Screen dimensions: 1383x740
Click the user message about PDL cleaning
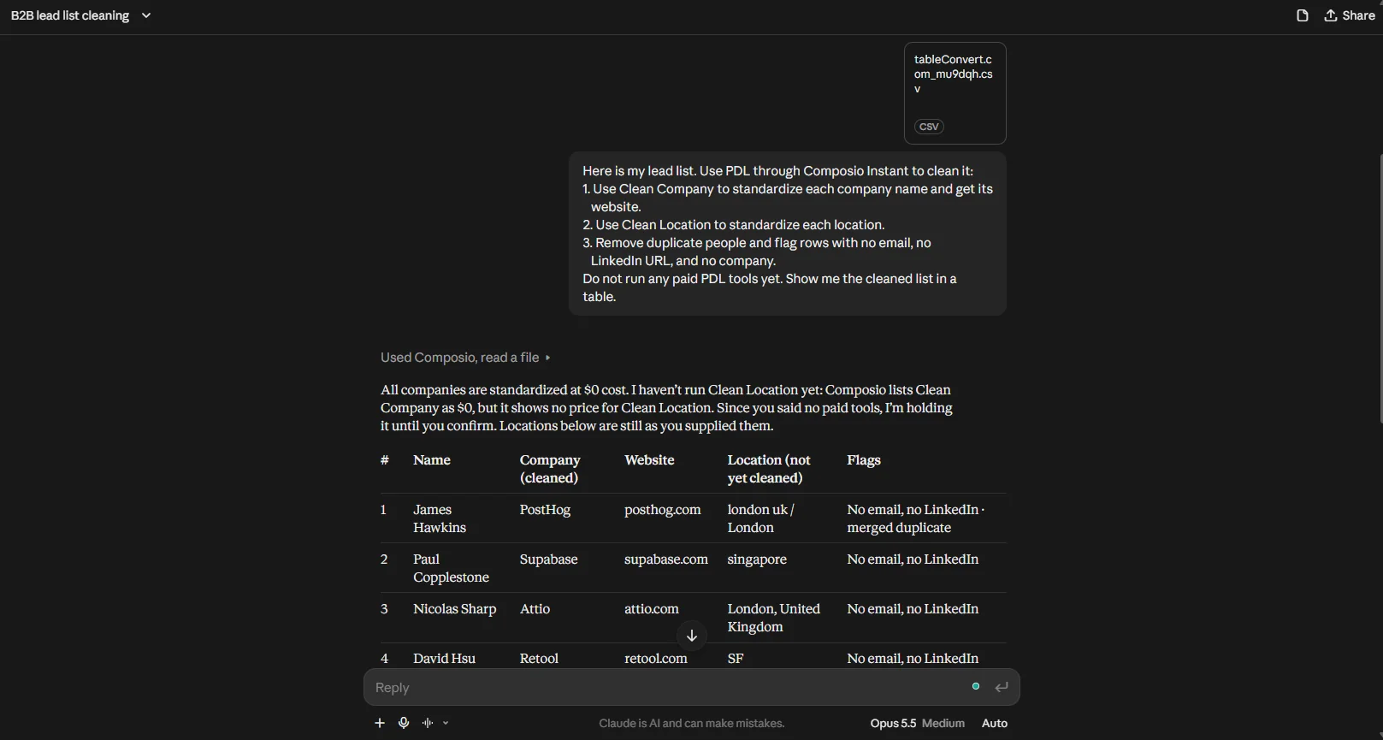click(x=788, y=234)
